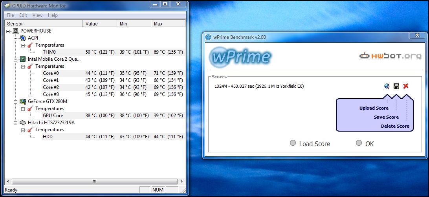Collapse the Temperatures node under Hitachi drive

pyautogui.click(x=23, y=130)
